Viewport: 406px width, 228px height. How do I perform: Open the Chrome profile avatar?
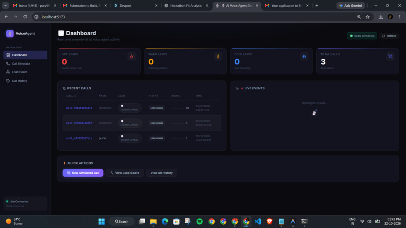390,17
